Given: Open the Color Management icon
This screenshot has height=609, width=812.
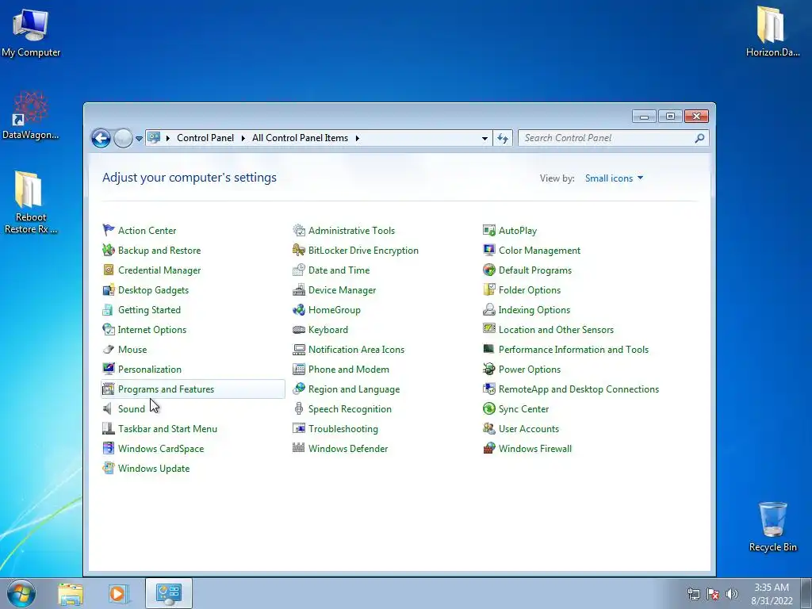Looking at the screenshot, I should [x=488, y=250].
